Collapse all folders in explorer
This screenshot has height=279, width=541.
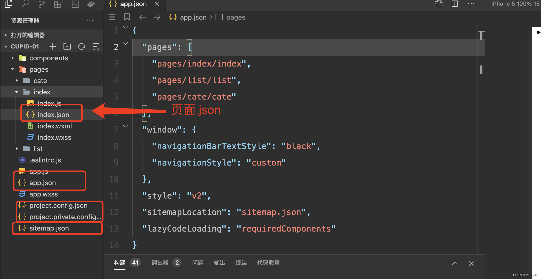point(96,46)
